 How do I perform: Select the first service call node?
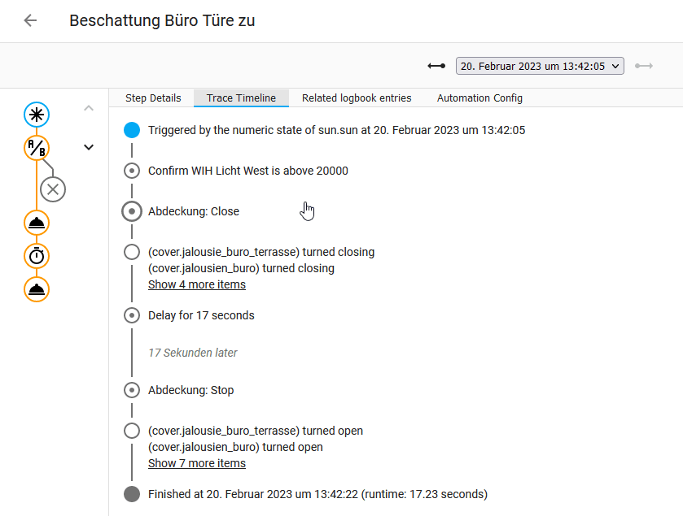point(37,223)
